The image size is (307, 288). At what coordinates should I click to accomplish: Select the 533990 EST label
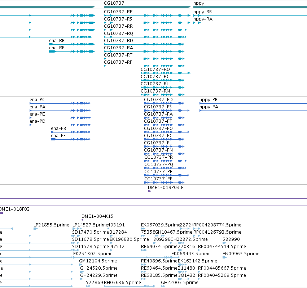tap(231, 239)
